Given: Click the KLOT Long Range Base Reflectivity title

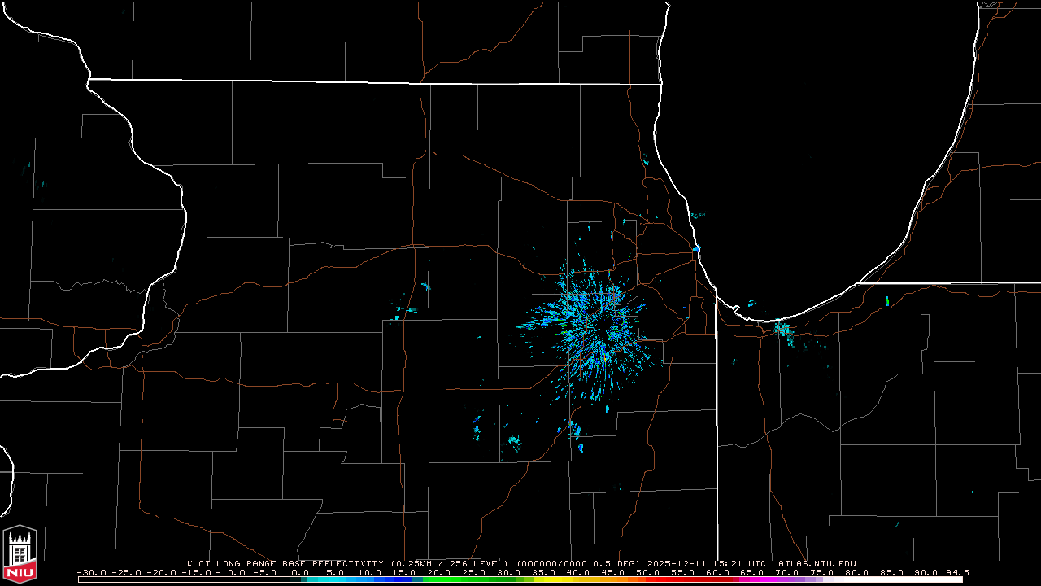Looking at the screenshot, I should (x=286, y=563).
